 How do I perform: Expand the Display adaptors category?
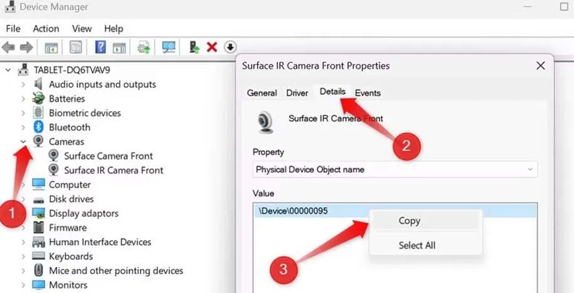tap(23, 213)
